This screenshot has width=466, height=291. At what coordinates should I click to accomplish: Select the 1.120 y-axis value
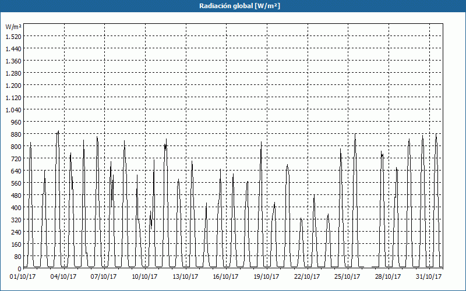[13, 98]
